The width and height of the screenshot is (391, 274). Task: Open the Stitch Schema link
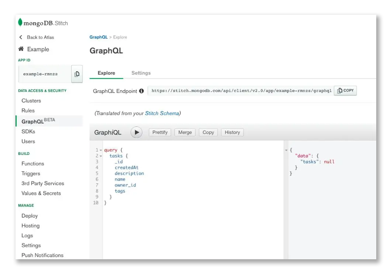[x=162, y=113]
